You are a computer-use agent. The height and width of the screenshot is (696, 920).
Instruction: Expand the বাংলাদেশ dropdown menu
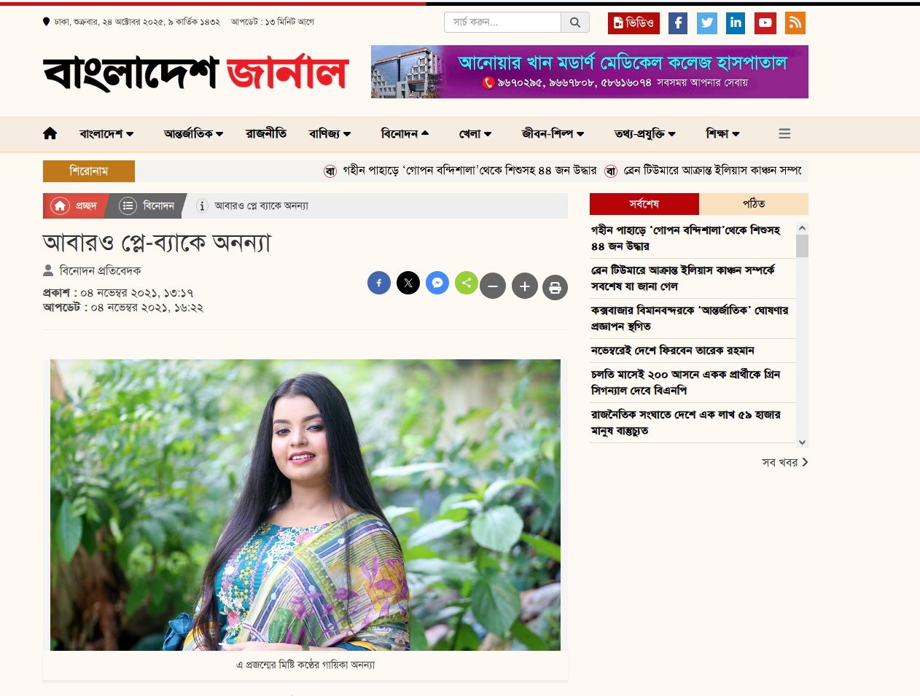click(106, 133)
